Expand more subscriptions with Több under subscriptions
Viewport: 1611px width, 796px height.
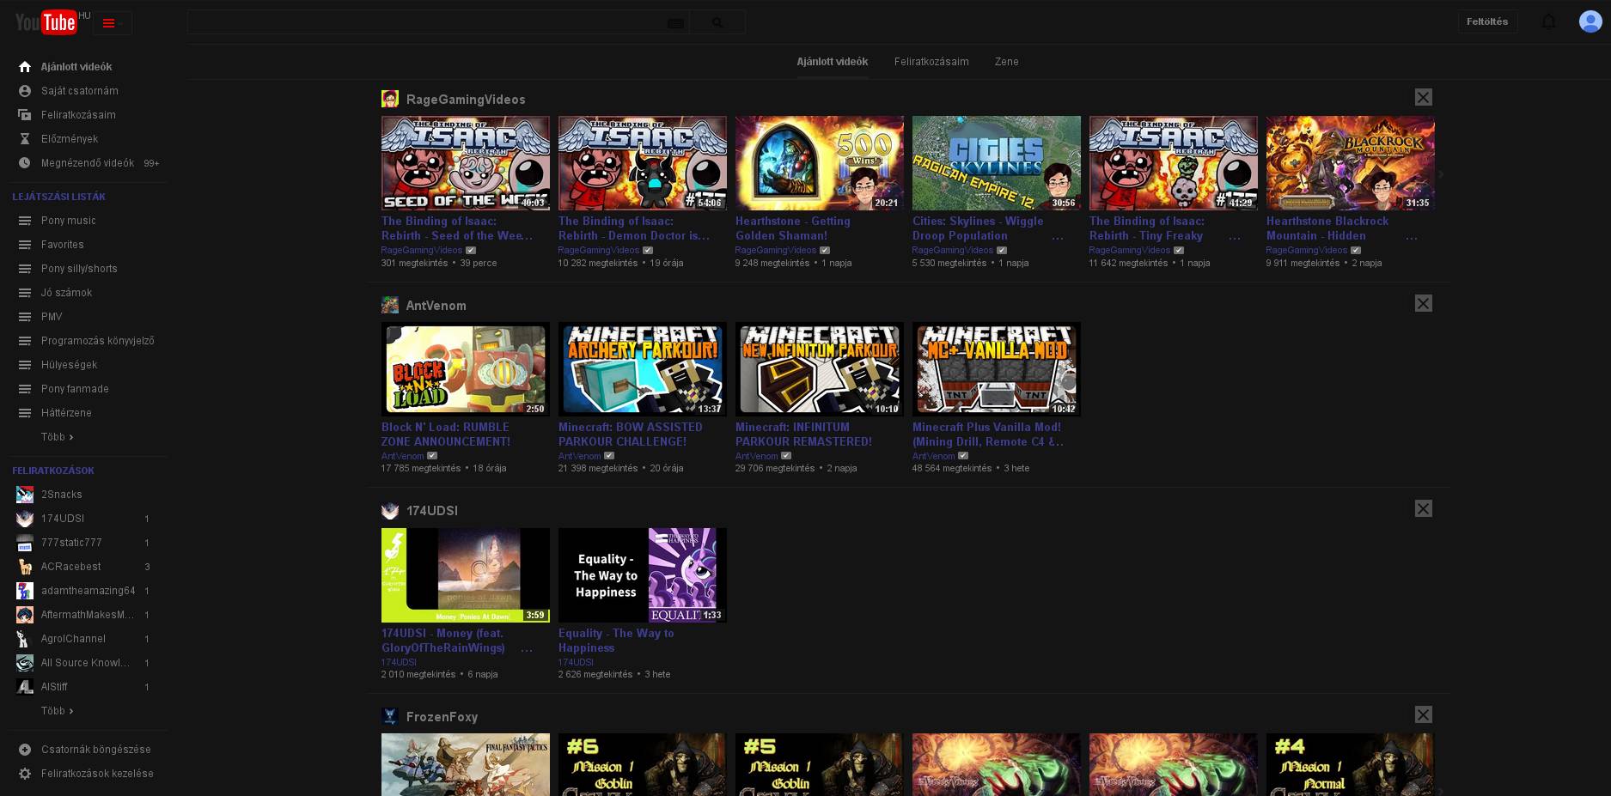(x=57, y=711)
